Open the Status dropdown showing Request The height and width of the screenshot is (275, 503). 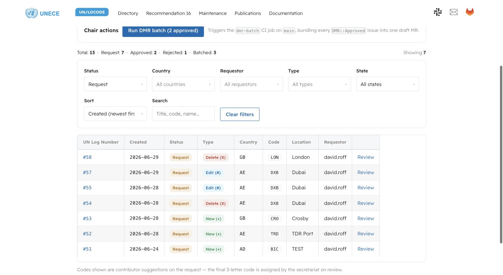(115, 84)
